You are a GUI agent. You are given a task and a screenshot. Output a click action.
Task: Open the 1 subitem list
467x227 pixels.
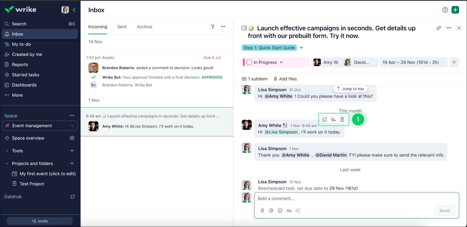click(255, 79)
